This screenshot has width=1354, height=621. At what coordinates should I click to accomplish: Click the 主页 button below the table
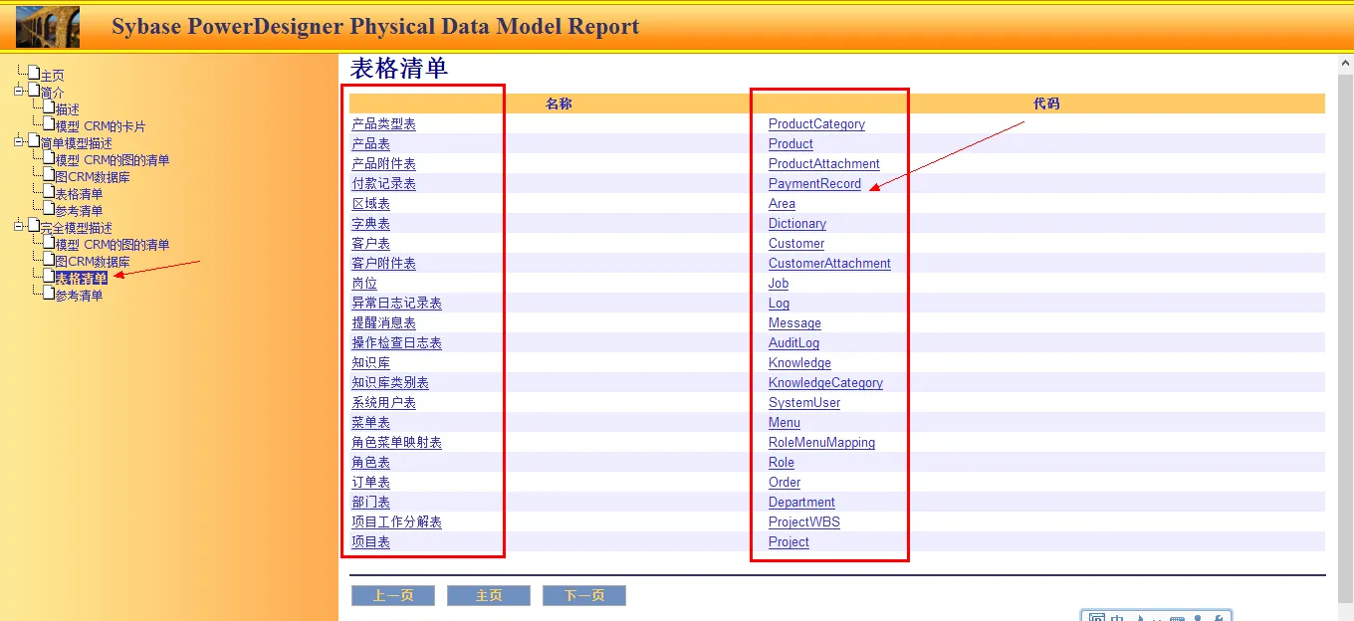[x=489, y=595]
